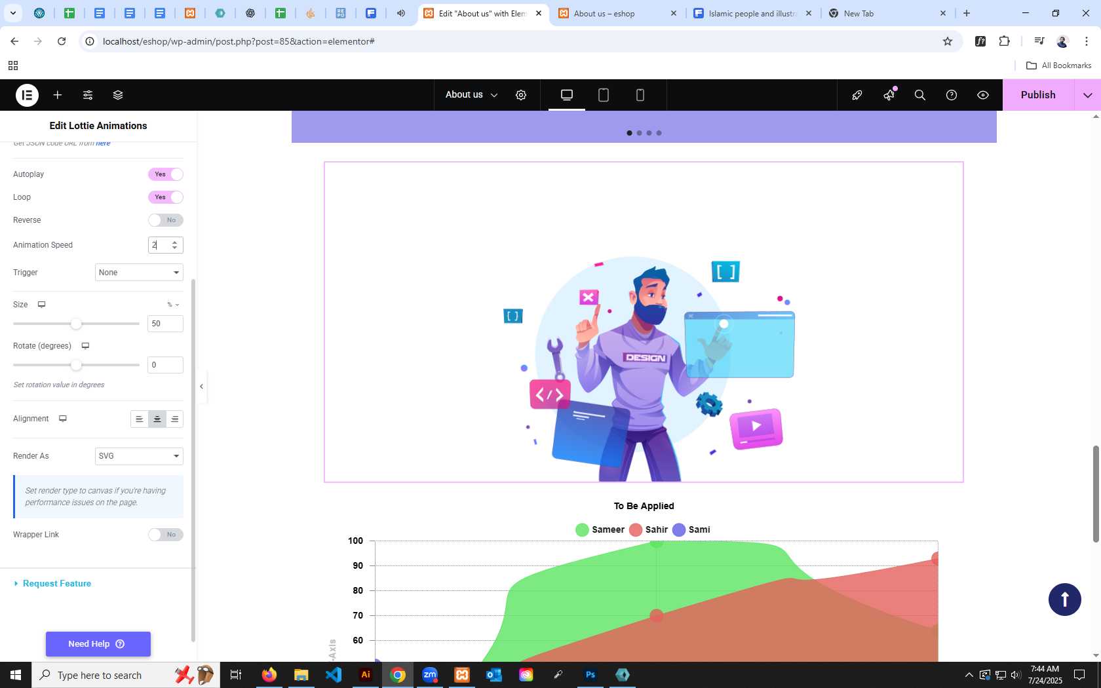The image size is (1101, 688).
Task: Show hidden system tray icons
Action: click(x=969, y=675)
